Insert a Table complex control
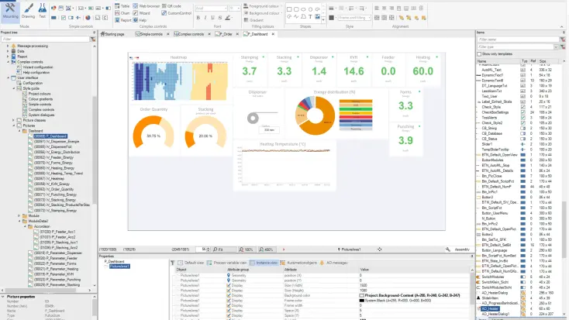The width and height of the screenshot is (569, 320). coord(122,5)
